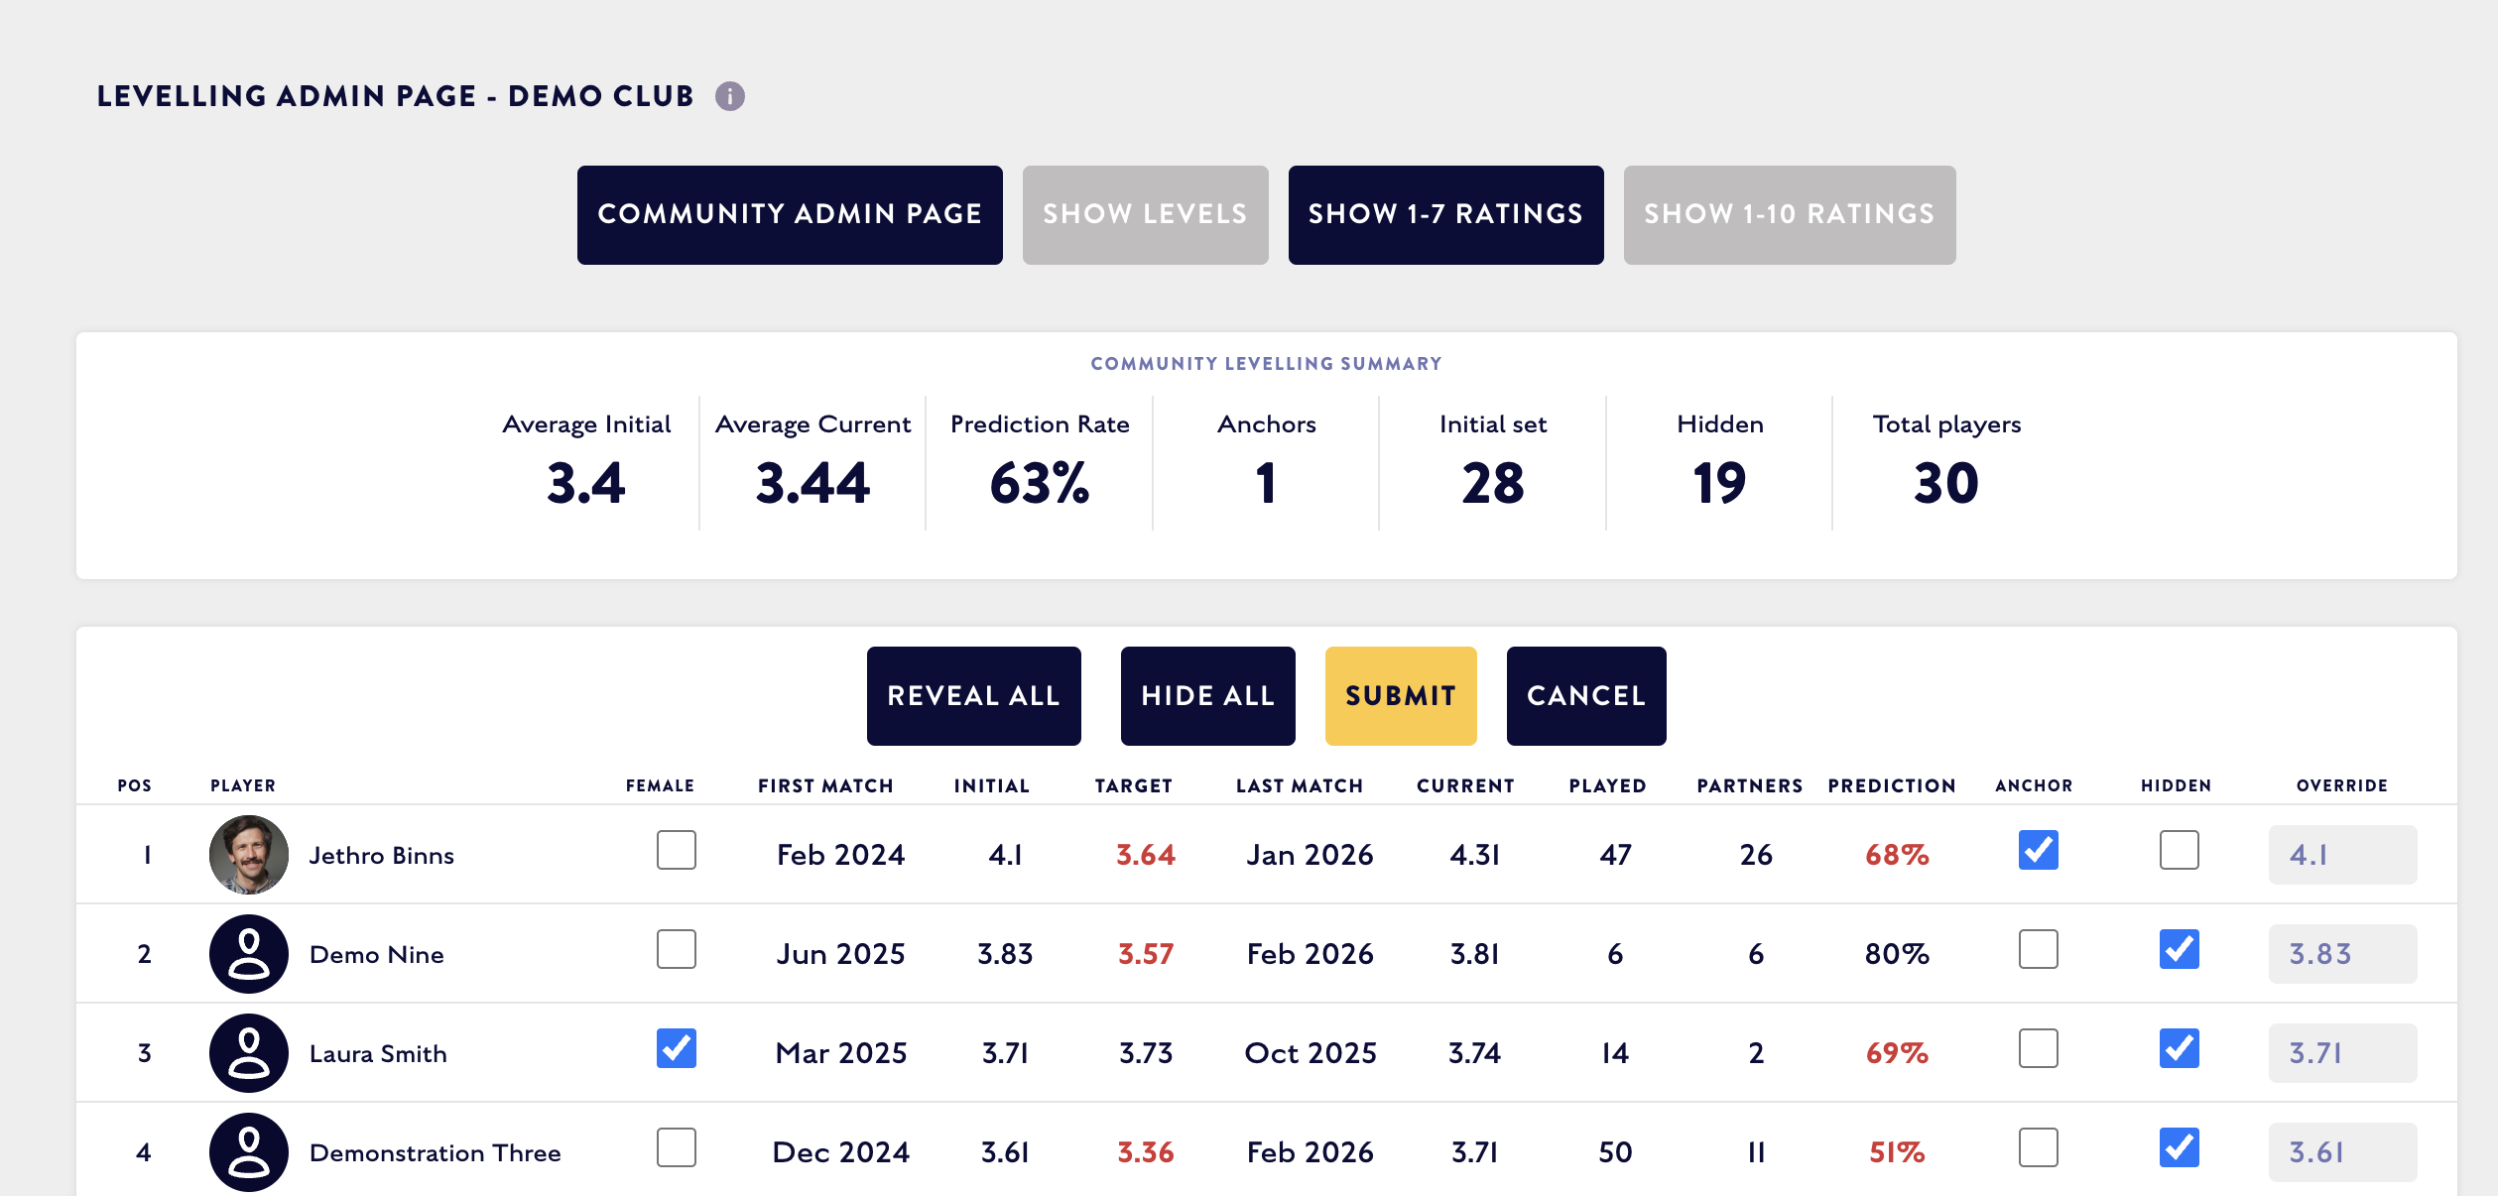Switch to Show Levels view
Viewport: 2498px width, 1196px height.
coord(1145,214)
